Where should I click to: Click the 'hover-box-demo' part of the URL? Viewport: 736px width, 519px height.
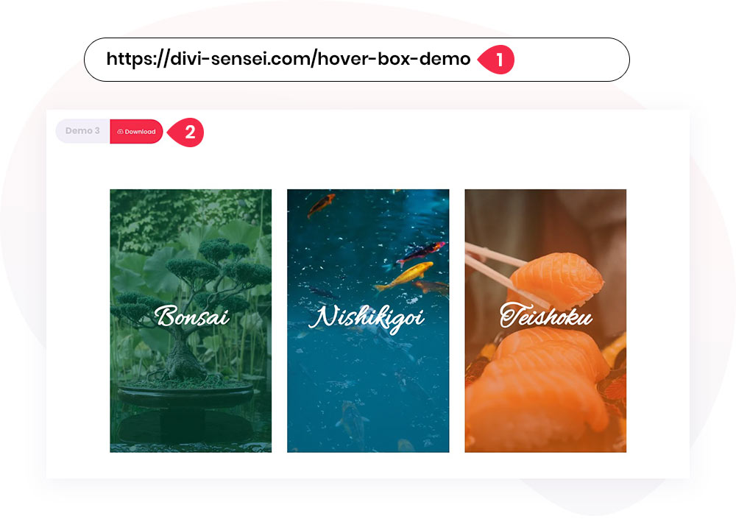tap(394, 59)
